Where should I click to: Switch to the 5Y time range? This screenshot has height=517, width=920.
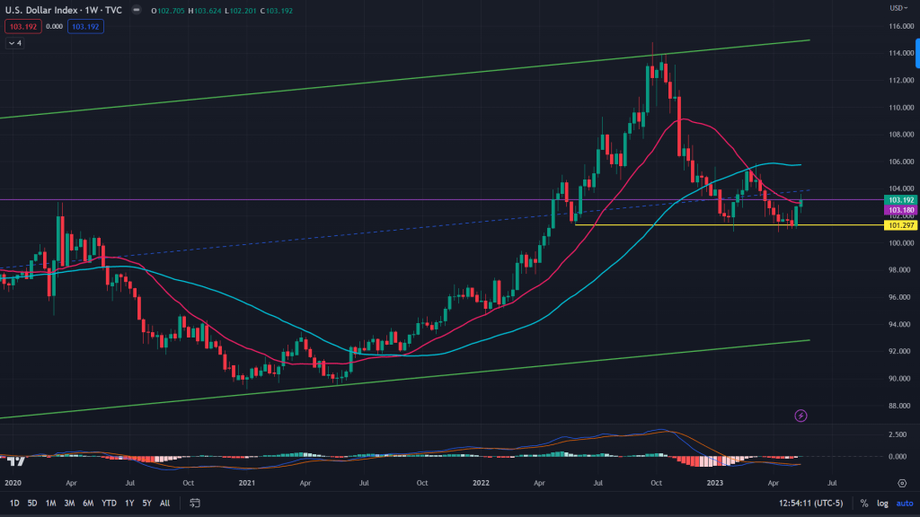tap(146, 504)
